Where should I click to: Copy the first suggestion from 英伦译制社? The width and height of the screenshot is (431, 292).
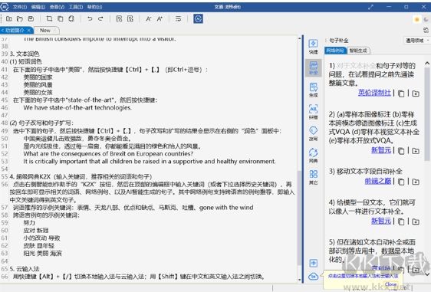point(401,94)
